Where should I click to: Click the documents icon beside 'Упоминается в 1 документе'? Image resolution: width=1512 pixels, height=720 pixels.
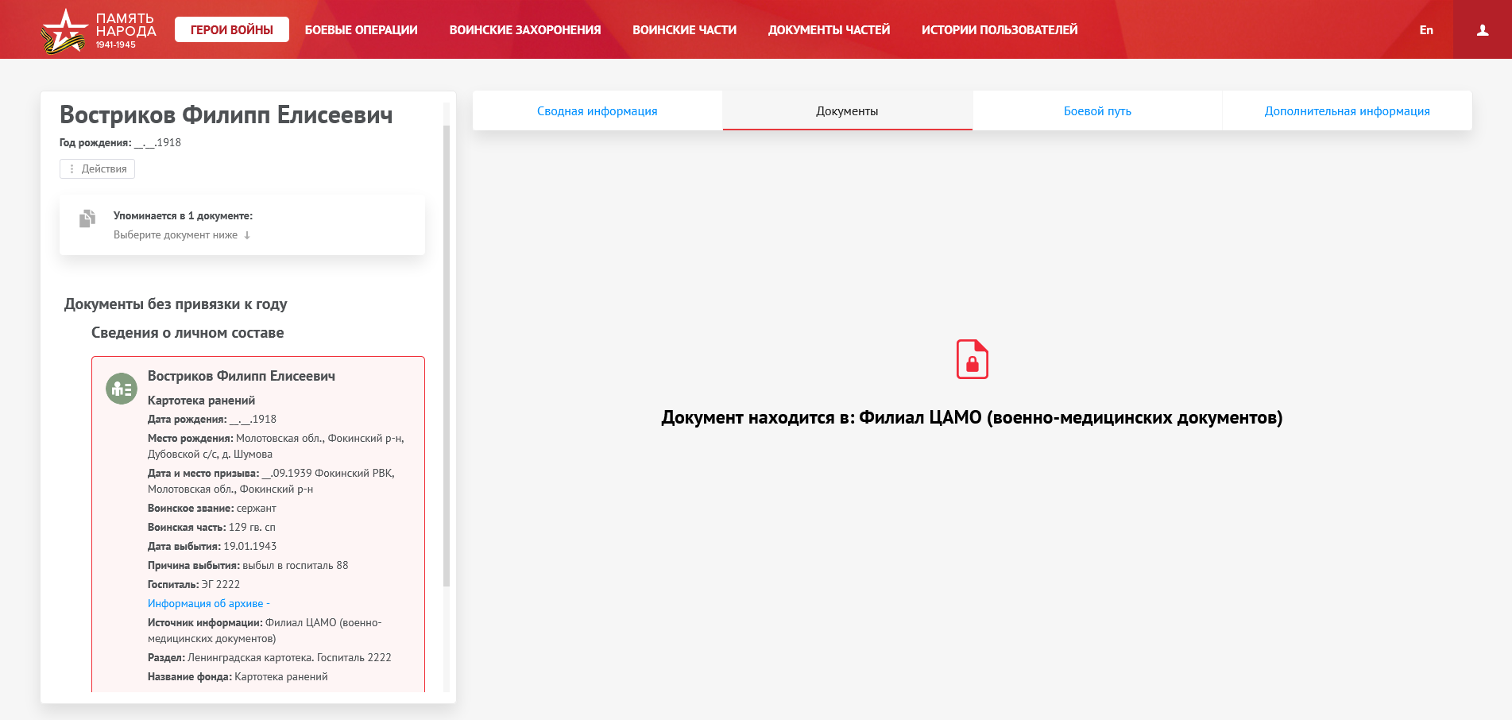[87, 219]
